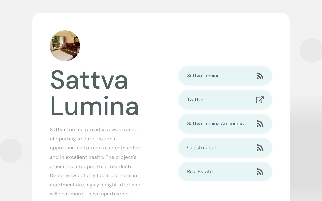Click the RSS icon on Sattva Lumina card

[x=260, y=76]
